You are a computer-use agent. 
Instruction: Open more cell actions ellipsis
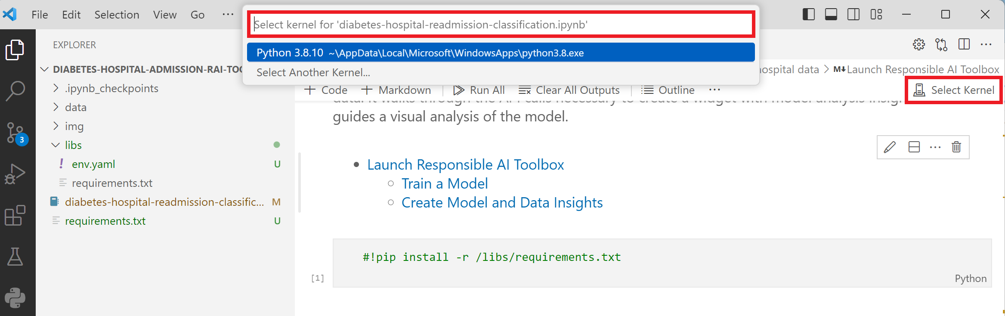[935, 147]
